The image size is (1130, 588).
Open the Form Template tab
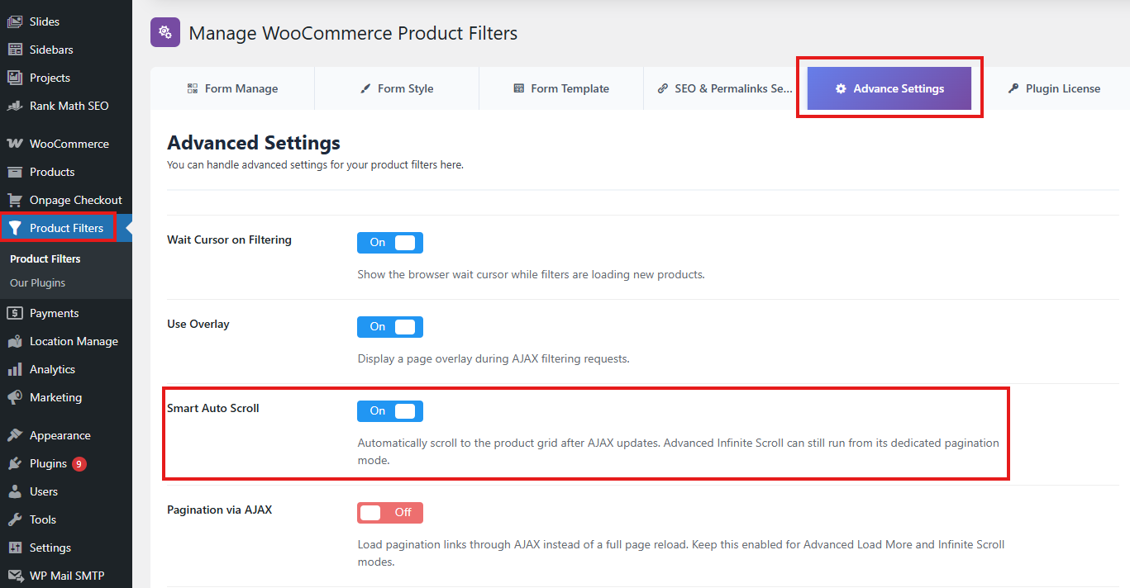click(561, 88)
